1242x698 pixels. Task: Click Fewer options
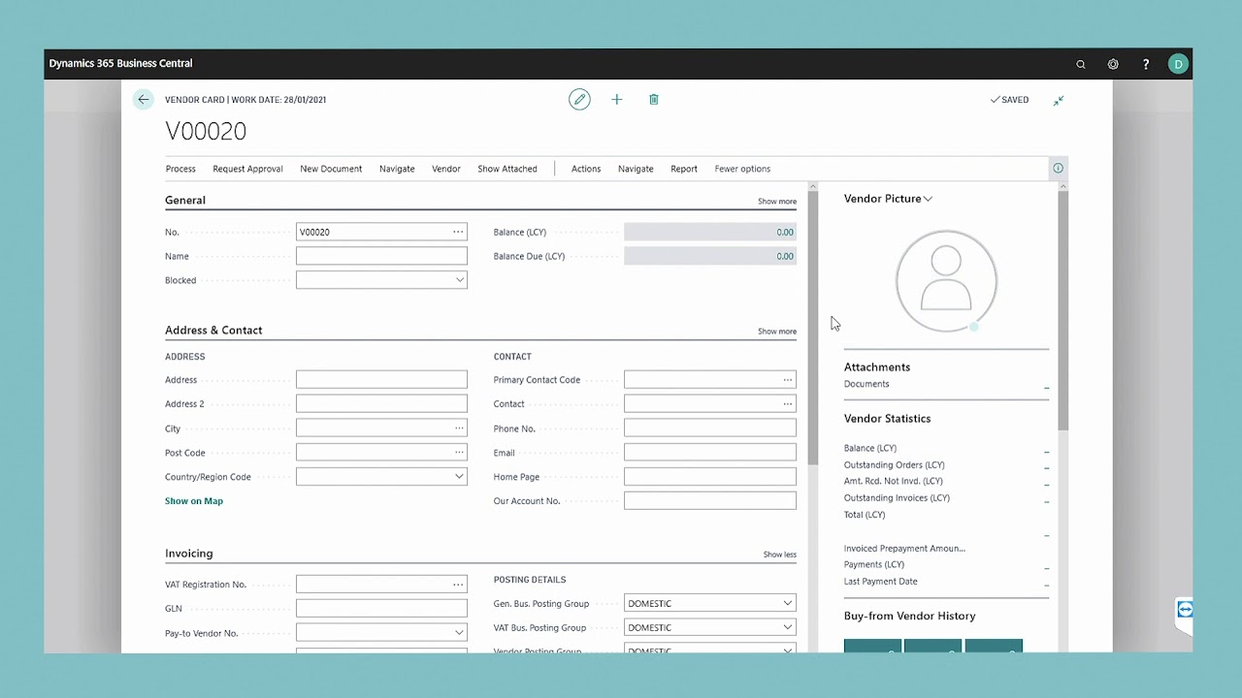742,169
